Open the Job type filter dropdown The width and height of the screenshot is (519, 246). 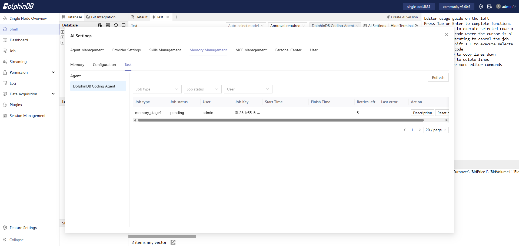click(x=157, y=89)
